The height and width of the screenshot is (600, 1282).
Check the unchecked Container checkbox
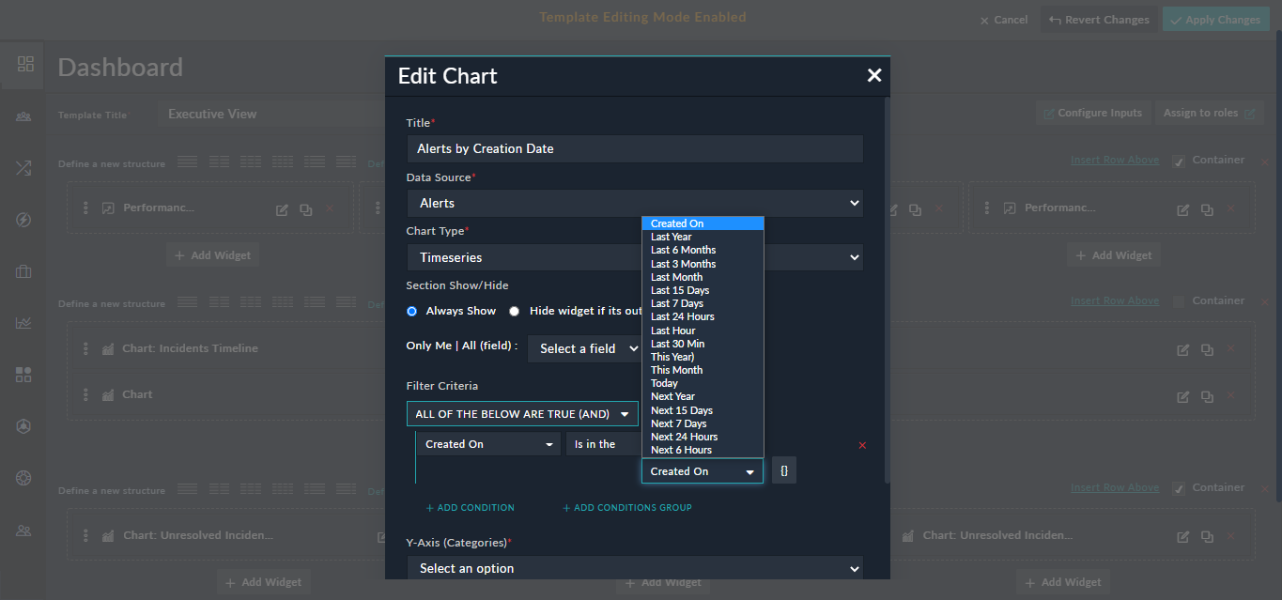(x=1179, y=301)
